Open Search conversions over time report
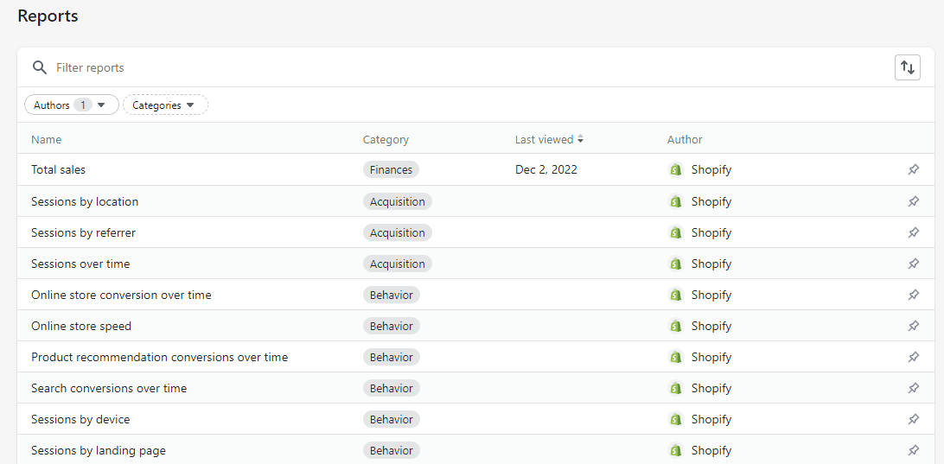Image resolution: width=944 pixels, height=464 pixels. tap(109, 388)
